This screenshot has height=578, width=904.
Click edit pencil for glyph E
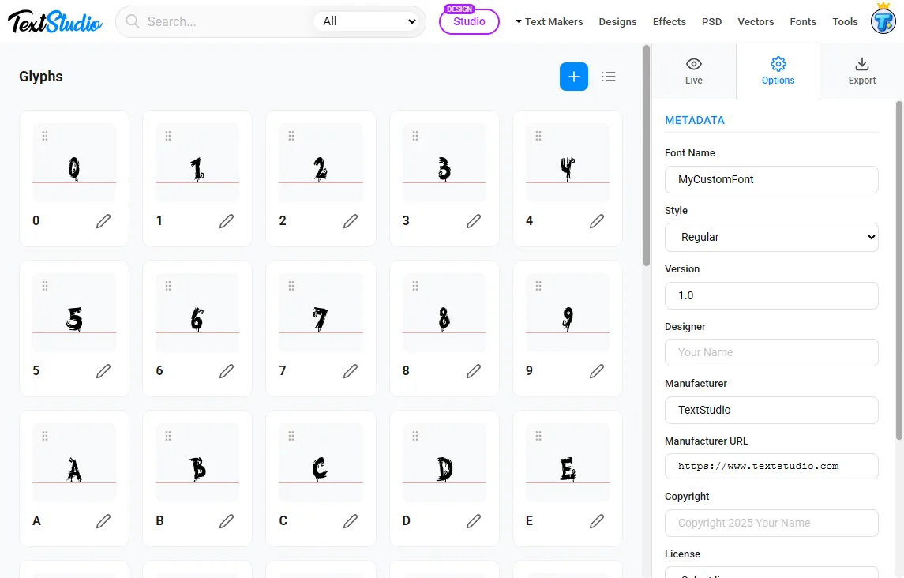tap(597, 521)
